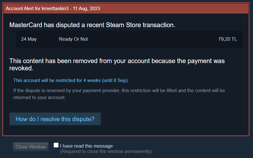The width and height of the screenshot is (253, 158).
Task: Click the "Required to close the window permanently" note
Action: coord(106,151)
